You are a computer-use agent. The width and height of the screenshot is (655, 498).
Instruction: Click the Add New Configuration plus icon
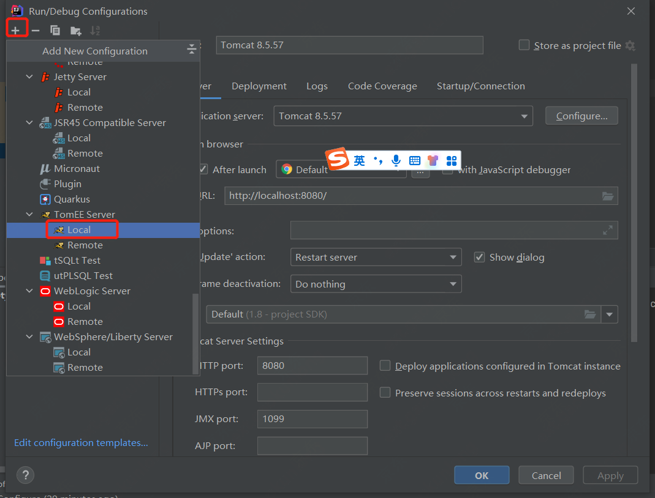[x=15, y=31]
